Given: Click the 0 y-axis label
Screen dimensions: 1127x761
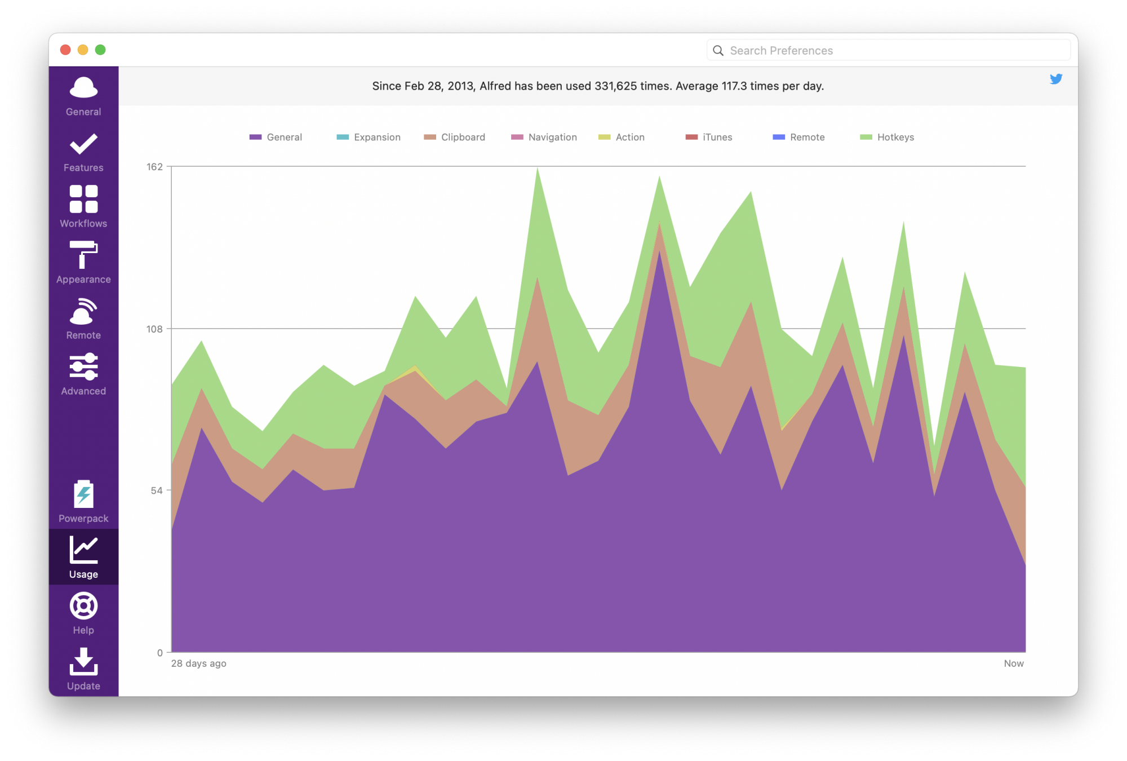Looking at the screenshot, I should pyautogui.click(x=160, y=653).
